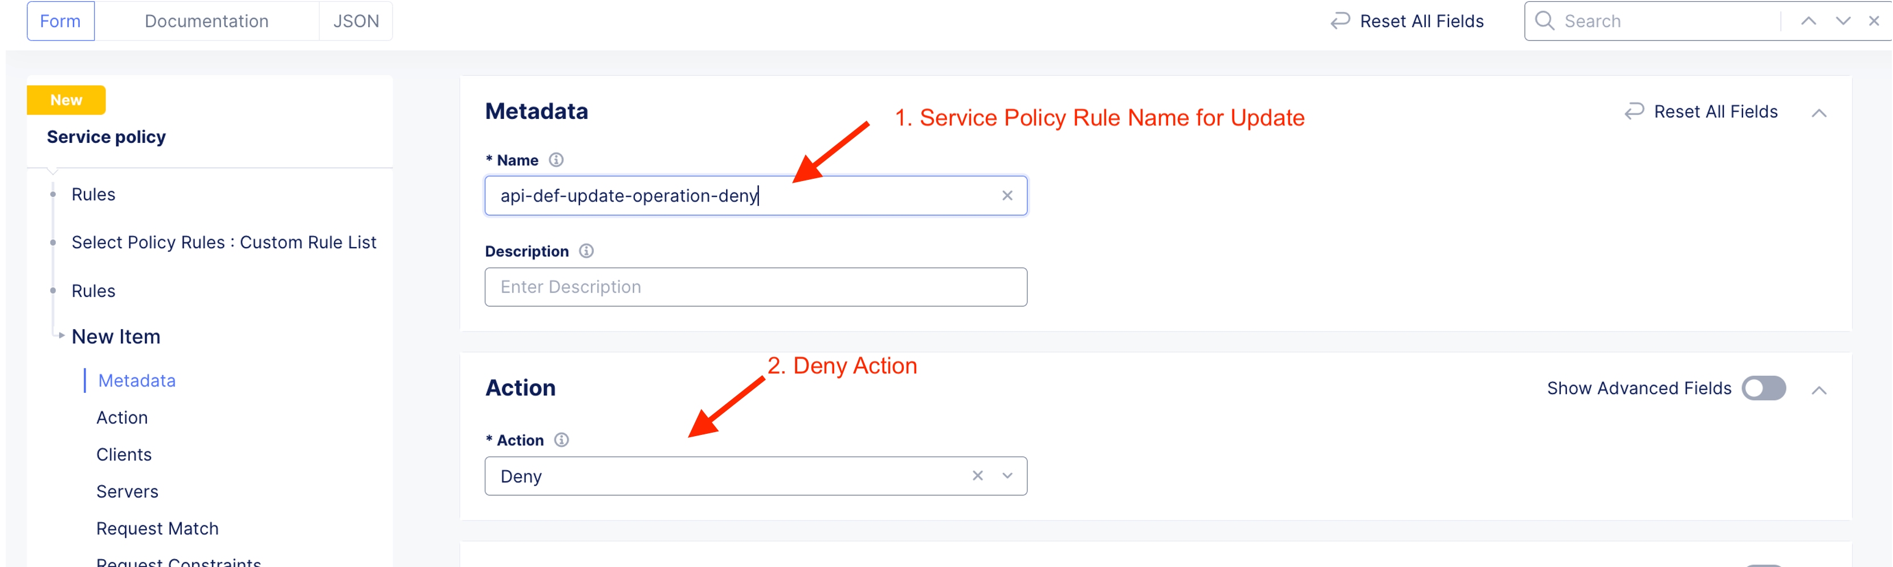Switch to the Documentation tab
Viewport: 1893px width, 567px height.
[206, 21]
